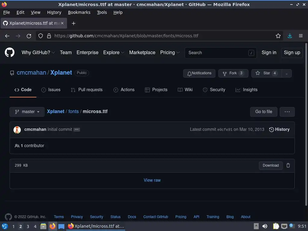
Task: Click the page vertical scrollbar
Action: tap(306, 125)
